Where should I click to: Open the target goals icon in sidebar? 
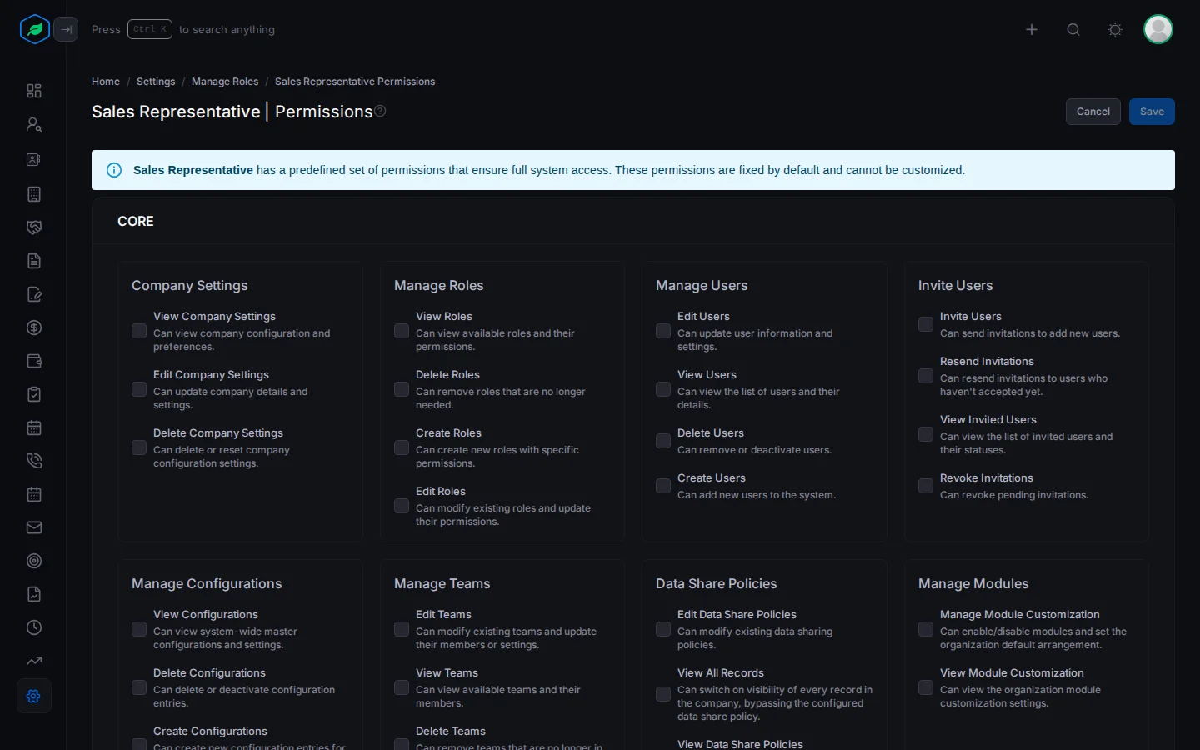pyautogui.click(x=34, y=561)
